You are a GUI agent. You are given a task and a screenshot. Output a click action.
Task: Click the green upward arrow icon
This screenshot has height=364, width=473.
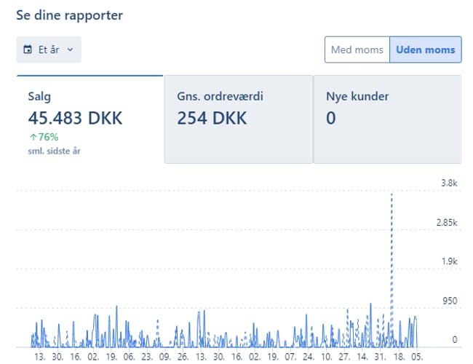point(32,137)
